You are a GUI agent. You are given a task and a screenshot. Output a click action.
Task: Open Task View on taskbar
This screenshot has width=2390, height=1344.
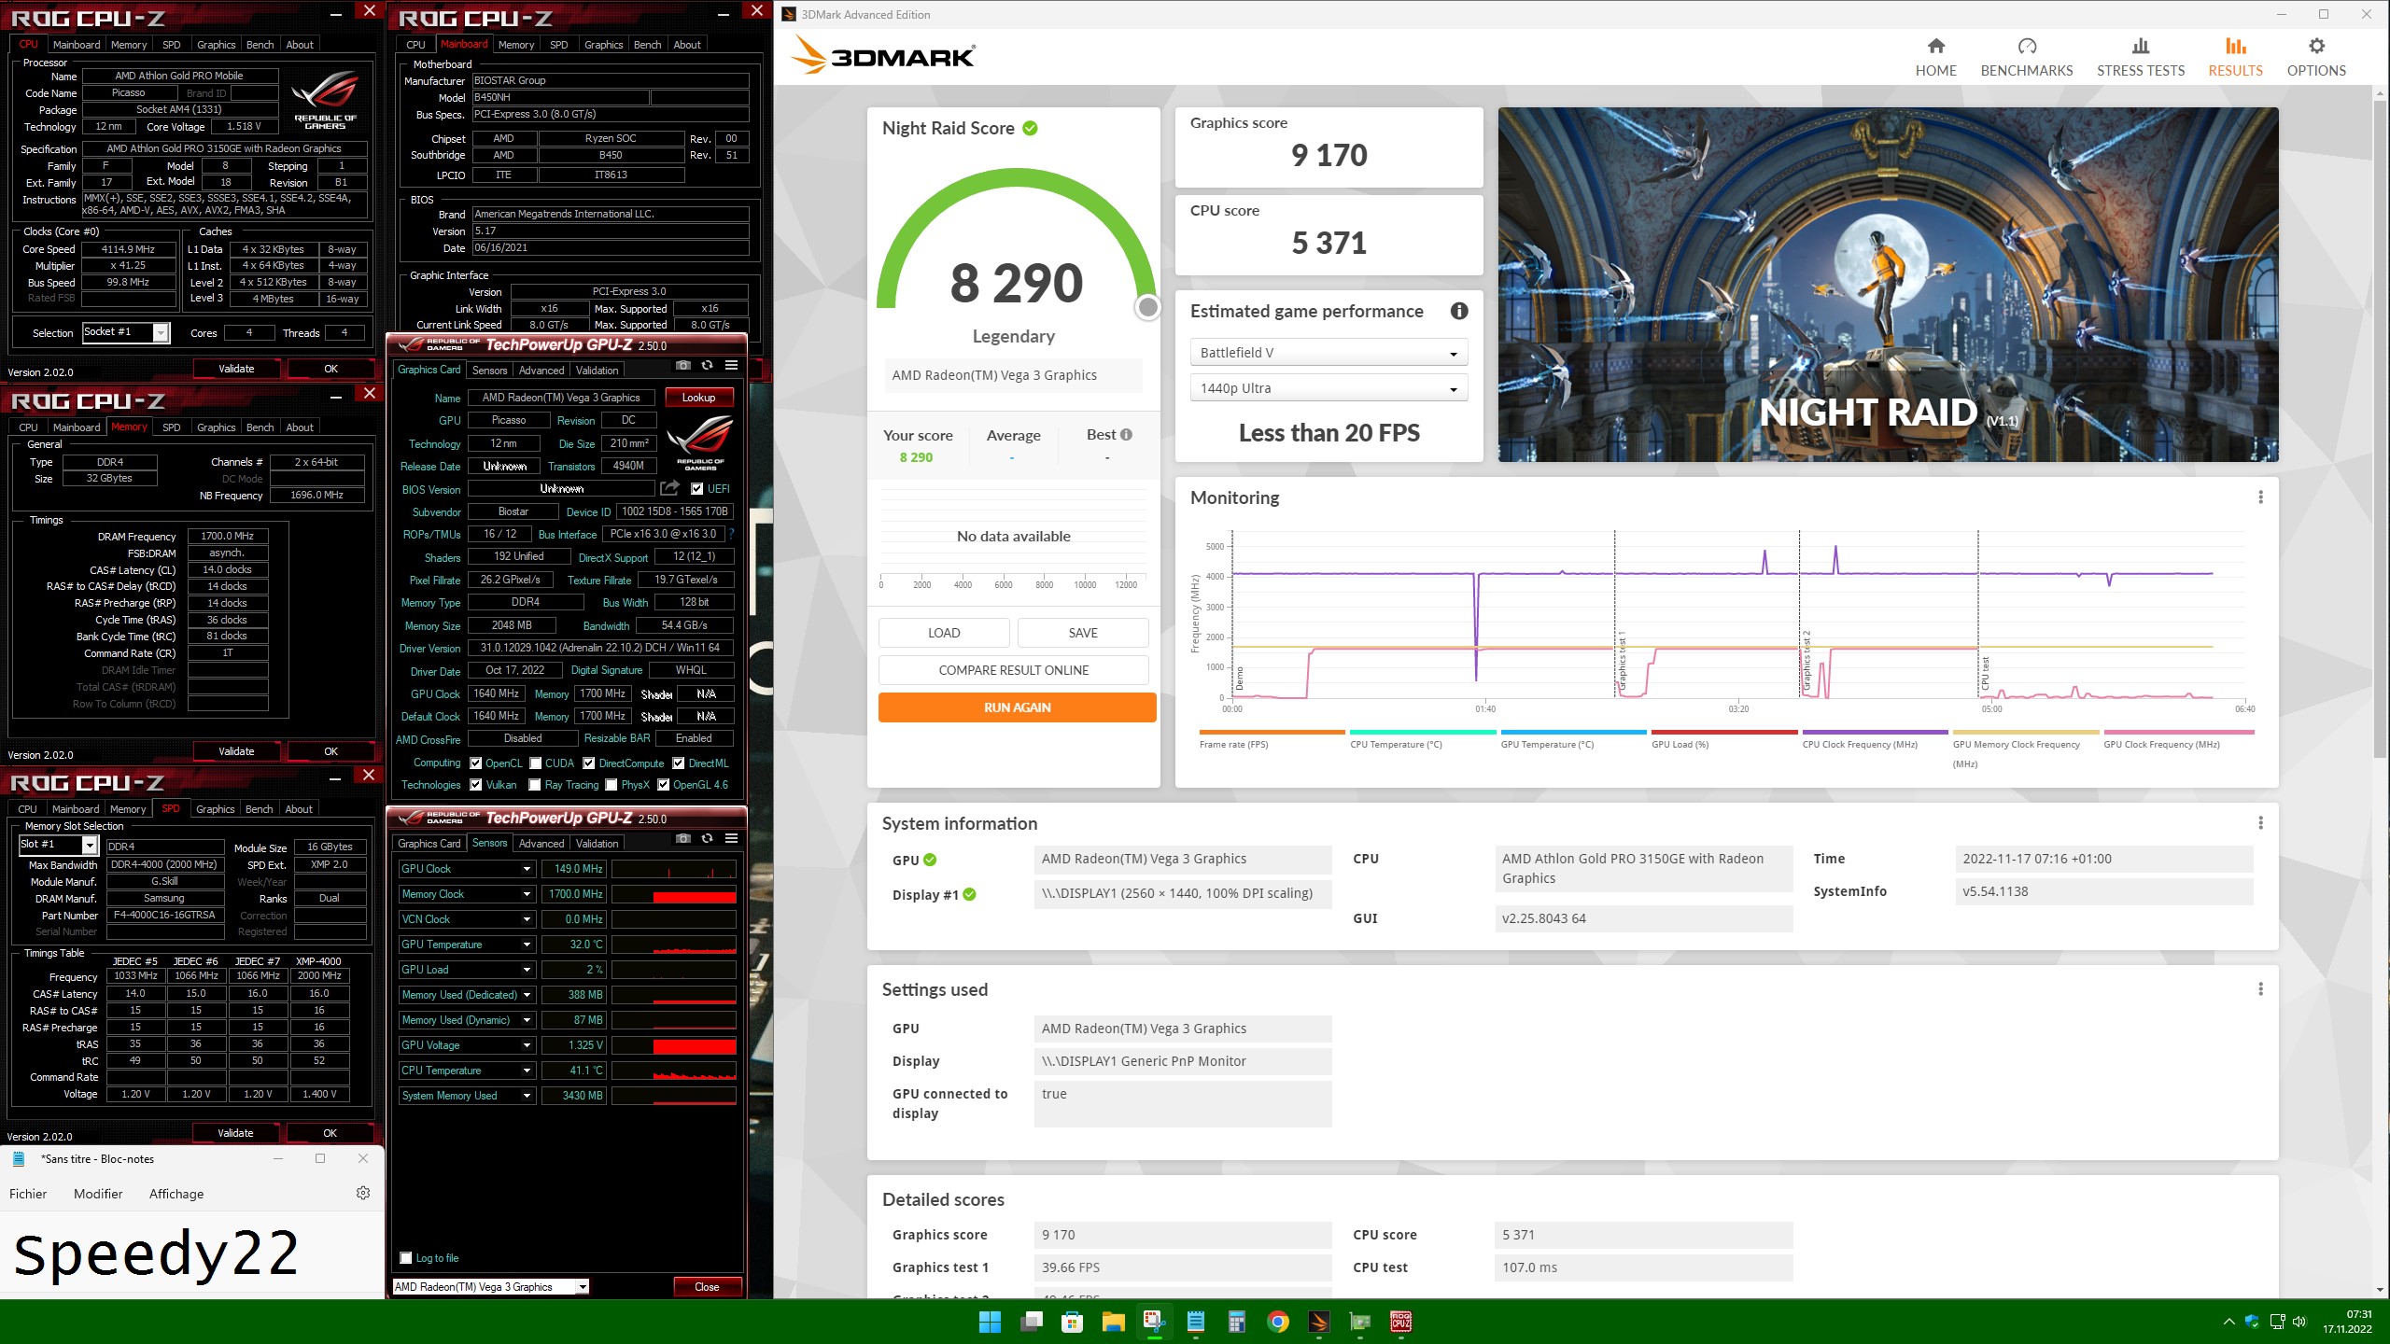(x=1031, y=1322)
